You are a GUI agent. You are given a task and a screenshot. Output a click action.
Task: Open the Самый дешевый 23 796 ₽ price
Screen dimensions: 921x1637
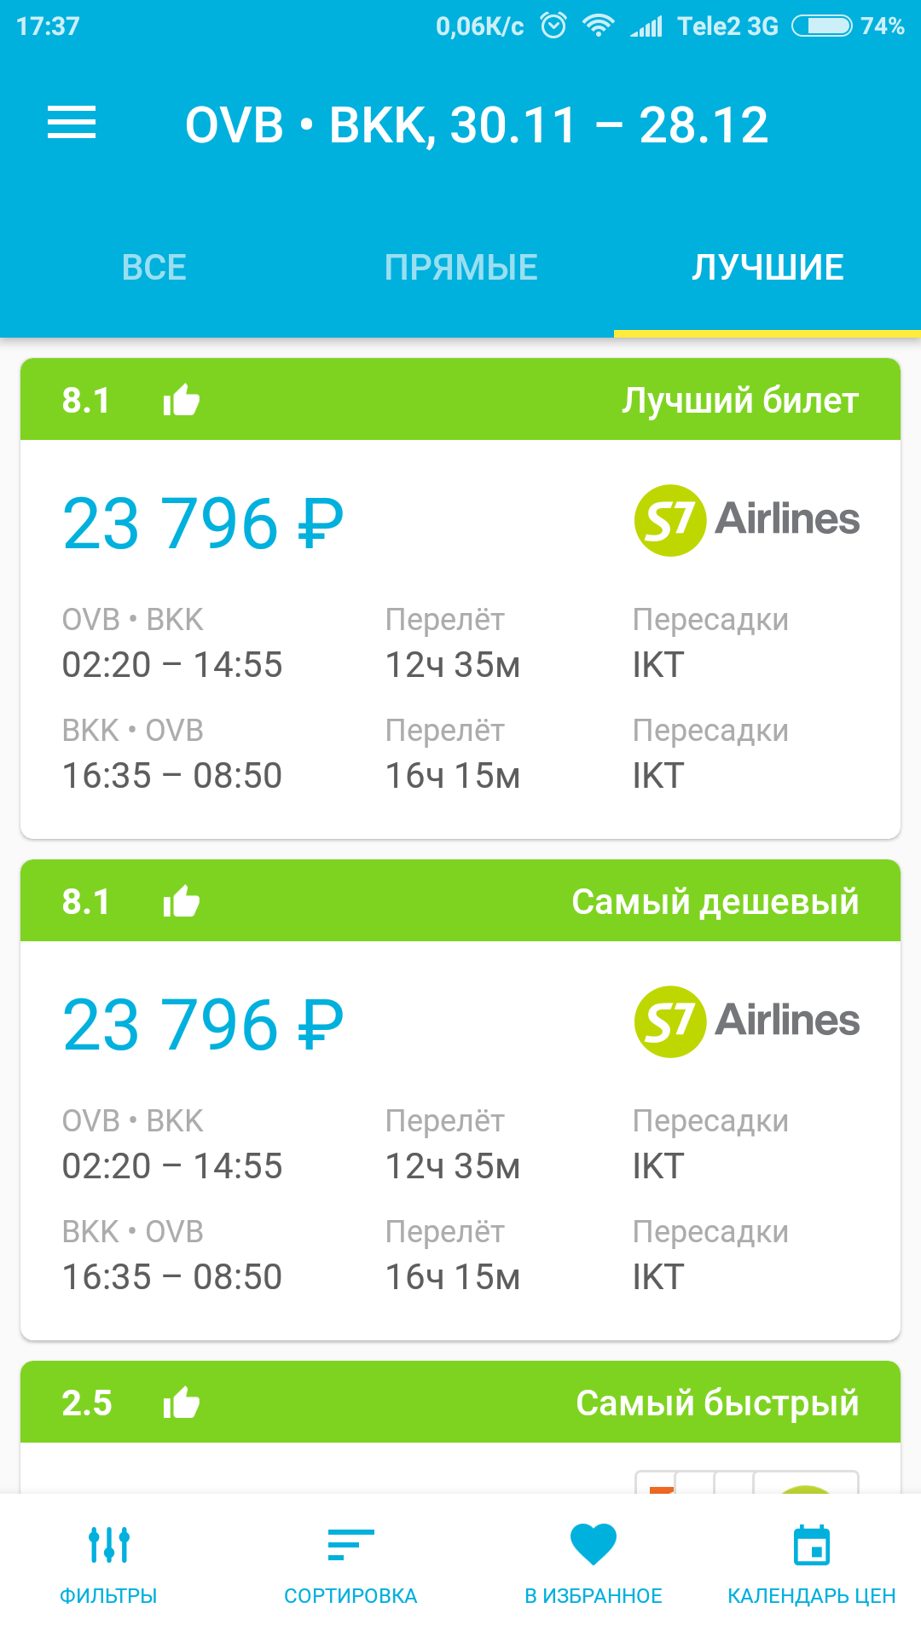[203, 1025]
